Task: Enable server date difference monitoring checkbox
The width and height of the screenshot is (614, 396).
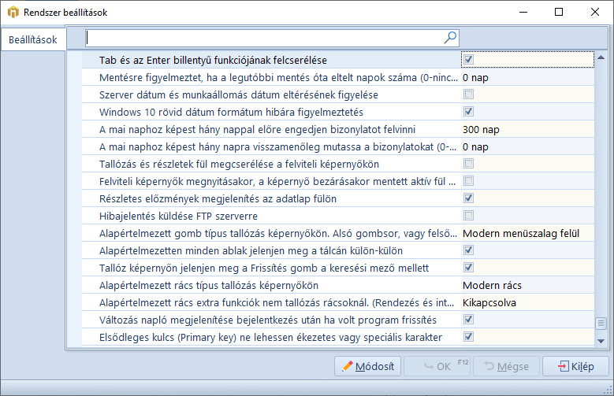Action: [x=468, y=94]
